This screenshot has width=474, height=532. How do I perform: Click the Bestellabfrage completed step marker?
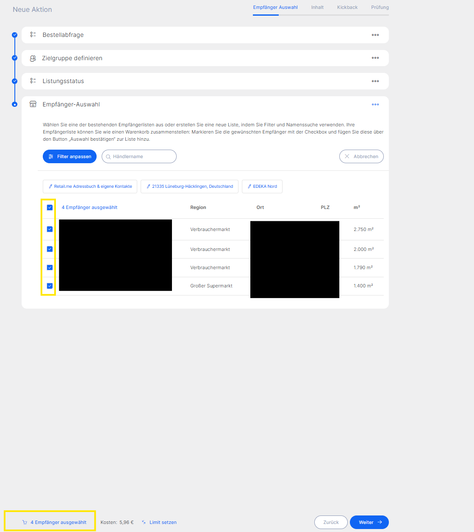[x=15, y=35]
